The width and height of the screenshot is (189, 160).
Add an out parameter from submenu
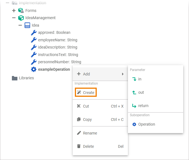coord(141,92)
